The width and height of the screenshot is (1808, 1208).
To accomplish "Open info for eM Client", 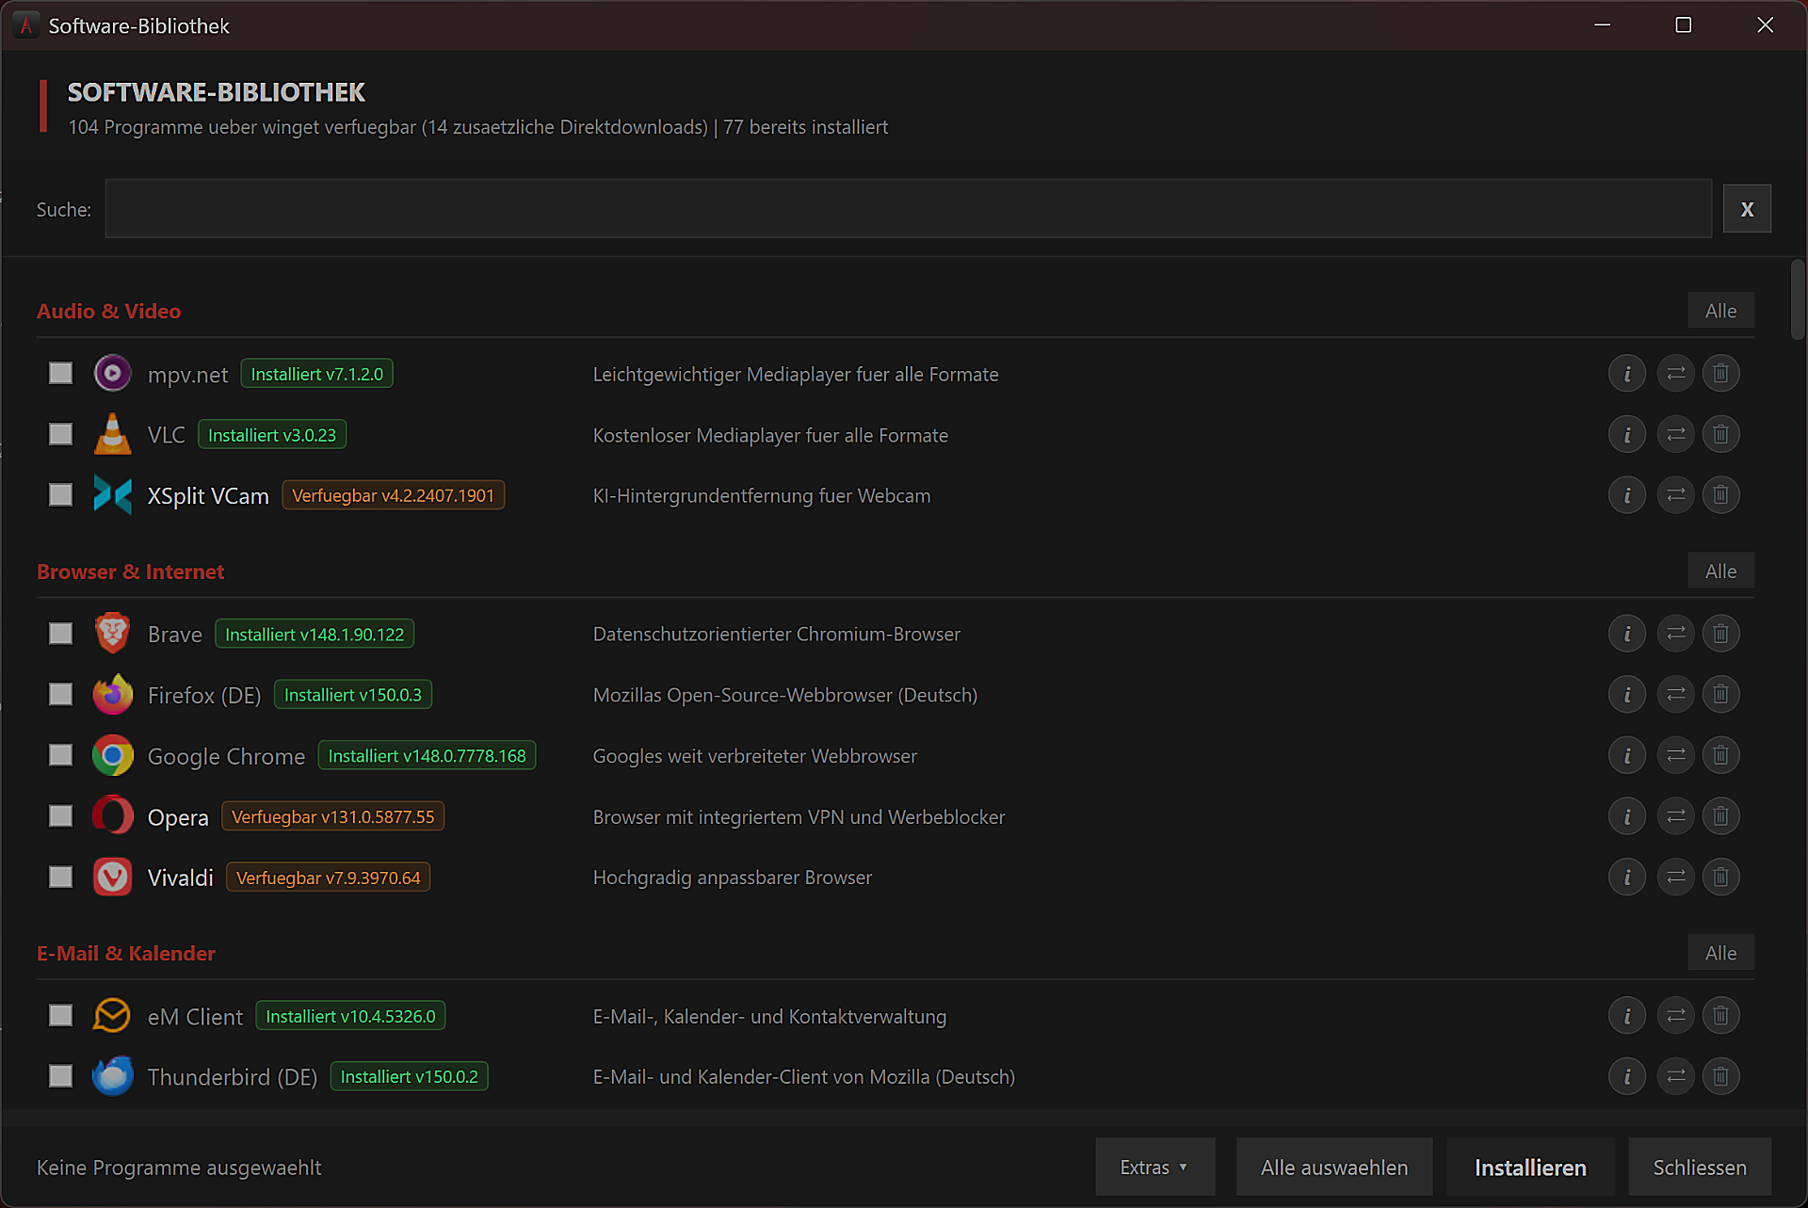I will [1626, 1016].
